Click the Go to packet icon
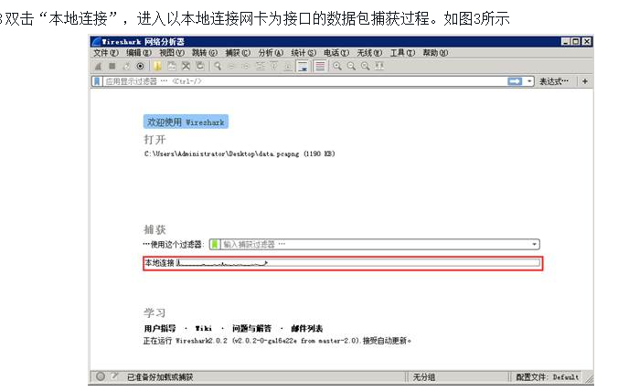Image resolution: width=618 pixels, height=391 pixels. coord(261,66)
